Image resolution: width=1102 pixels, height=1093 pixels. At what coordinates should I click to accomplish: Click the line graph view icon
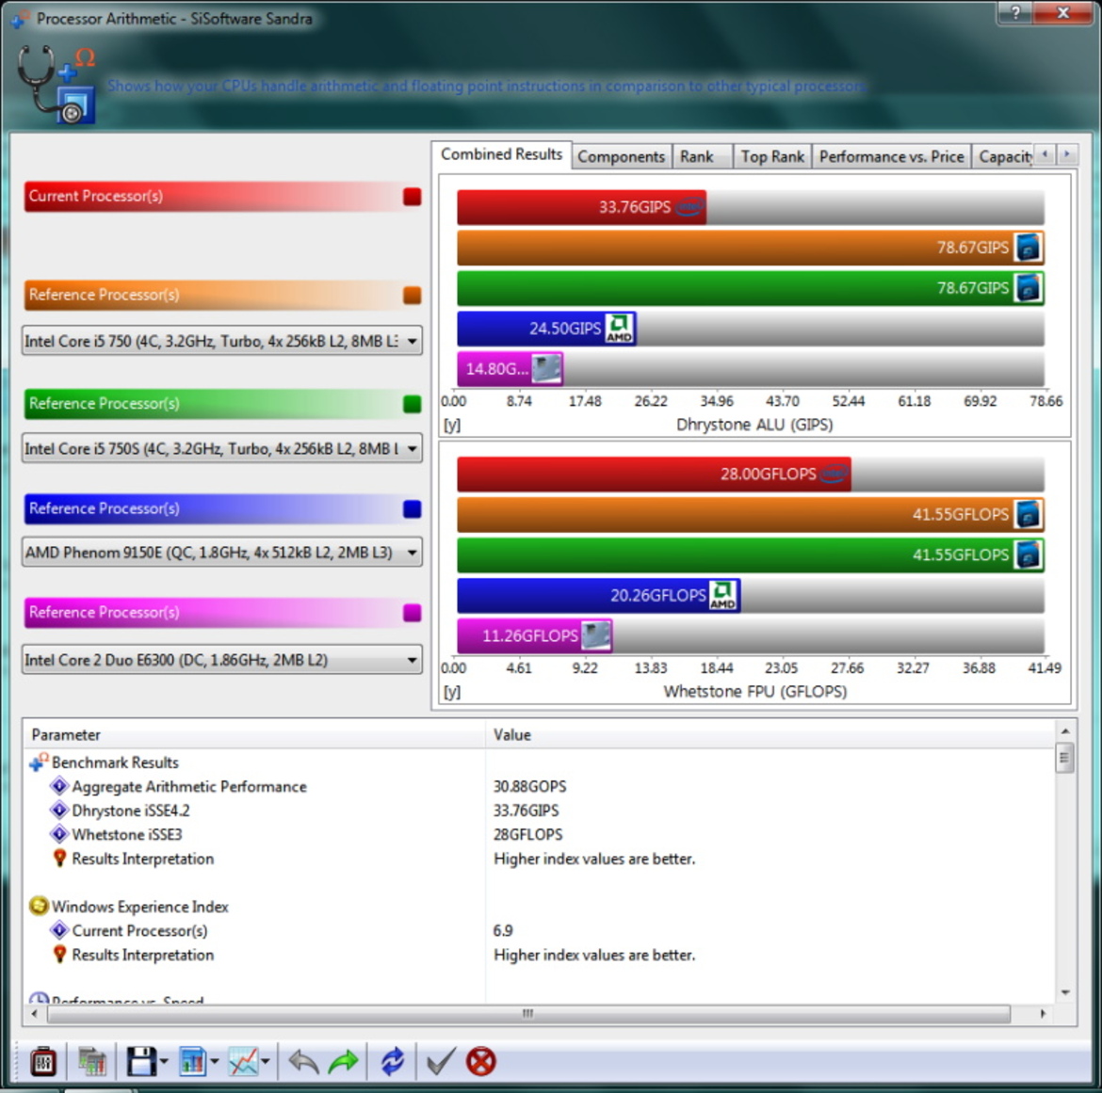(243, 1061)
